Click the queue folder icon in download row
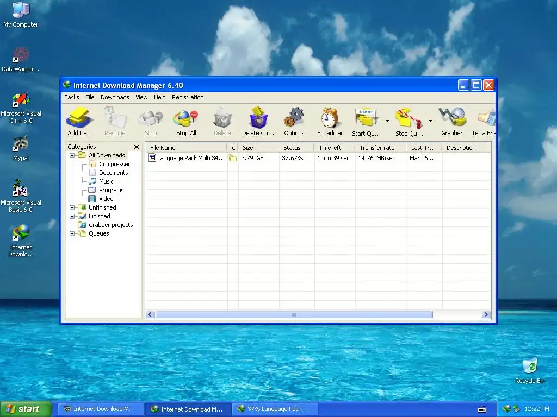The image size is (557, 417). (x=232, y=158)
